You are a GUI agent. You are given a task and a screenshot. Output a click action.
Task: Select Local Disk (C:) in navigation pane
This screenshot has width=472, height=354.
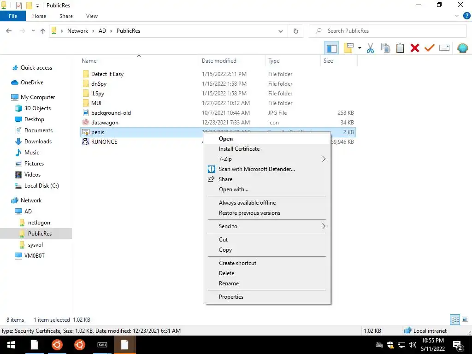pos(41,186)
